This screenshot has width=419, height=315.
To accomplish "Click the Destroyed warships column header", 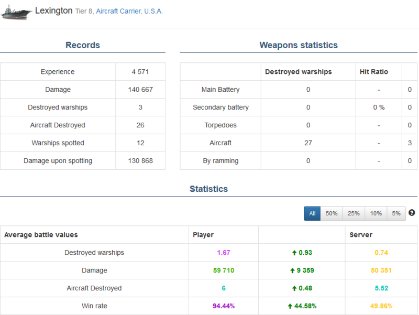I will click(x=298, y=72).
